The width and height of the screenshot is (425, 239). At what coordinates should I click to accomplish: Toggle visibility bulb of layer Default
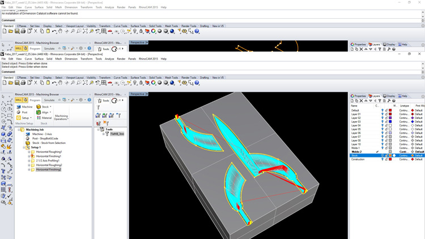(382, 110)
